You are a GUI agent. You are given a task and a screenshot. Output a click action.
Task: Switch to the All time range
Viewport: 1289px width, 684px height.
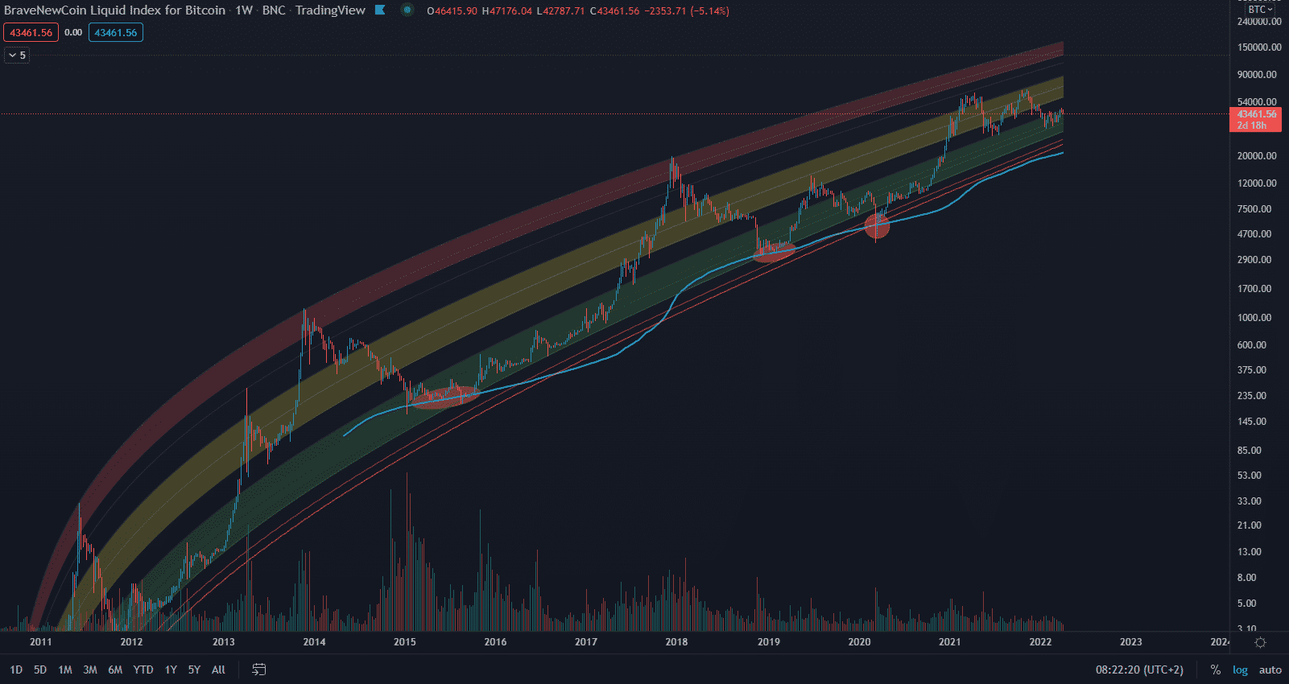[218, 670]
